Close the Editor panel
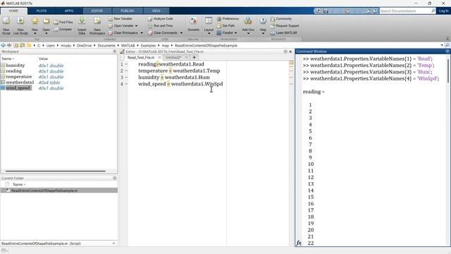The width and height of the screenshot is (451, 254). coord(290,52)
